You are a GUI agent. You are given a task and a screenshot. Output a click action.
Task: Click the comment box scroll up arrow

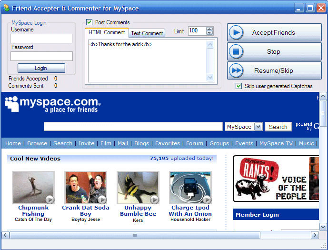pyautogui.click(x=210, y=44)
